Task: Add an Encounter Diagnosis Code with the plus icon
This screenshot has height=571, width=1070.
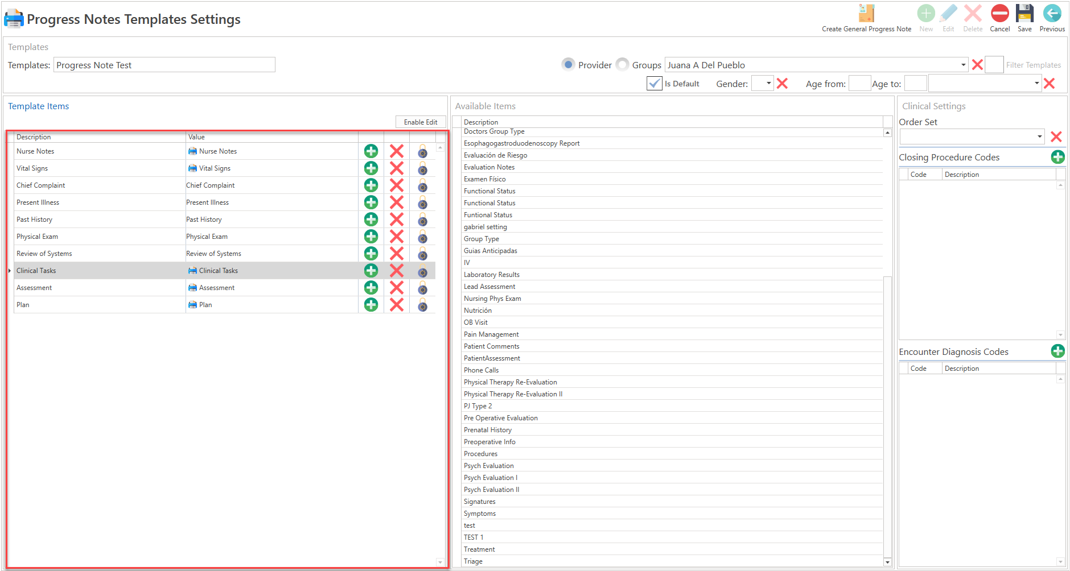Action: point(1058,351)
